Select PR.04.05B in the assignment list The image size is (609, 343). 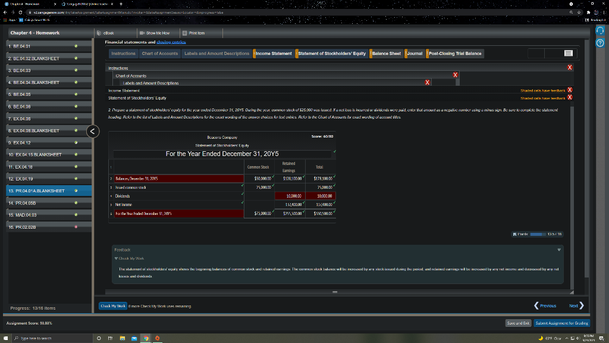tap(49, 203)
